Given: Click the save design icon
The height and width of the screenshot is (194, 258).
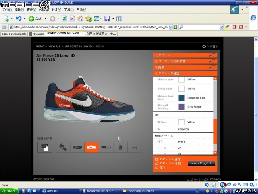Looking at the screenshot, I should [157, 168].
